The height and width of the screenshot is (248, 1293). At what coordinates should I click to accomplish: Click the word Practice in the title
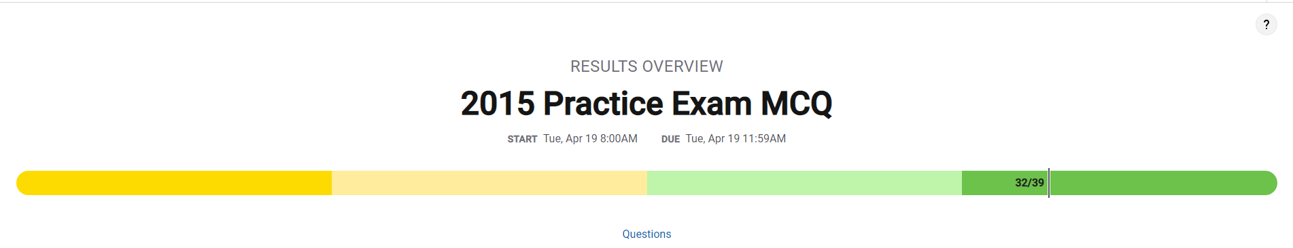[x=603, y=104]
